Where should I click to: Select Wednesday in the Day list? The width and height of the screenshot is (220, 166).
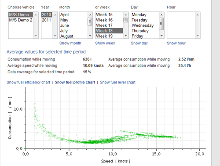(x=145, y=25)
